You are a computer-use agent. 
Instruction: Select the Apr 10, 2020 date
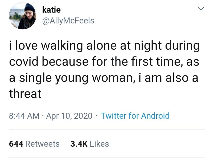click(x=70, y=116)
